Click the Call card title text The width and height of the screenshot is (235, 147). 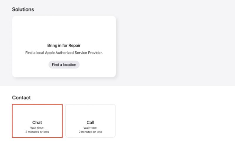click(90, 122)
